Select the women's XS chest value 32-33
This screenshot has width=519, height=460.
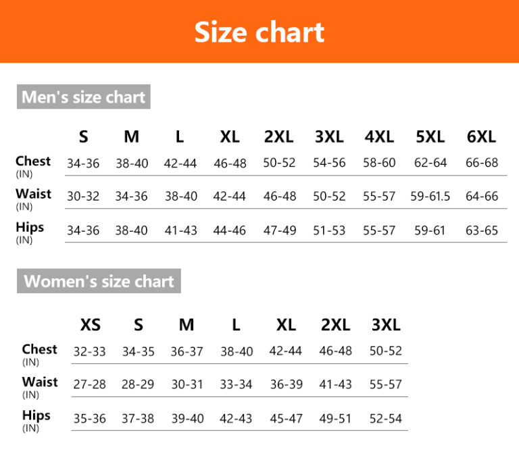tap(90, 352)
